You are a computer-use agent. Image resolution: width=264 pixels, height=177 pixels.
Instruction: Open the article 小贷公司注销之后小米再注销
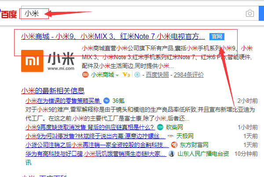(97, 145)
